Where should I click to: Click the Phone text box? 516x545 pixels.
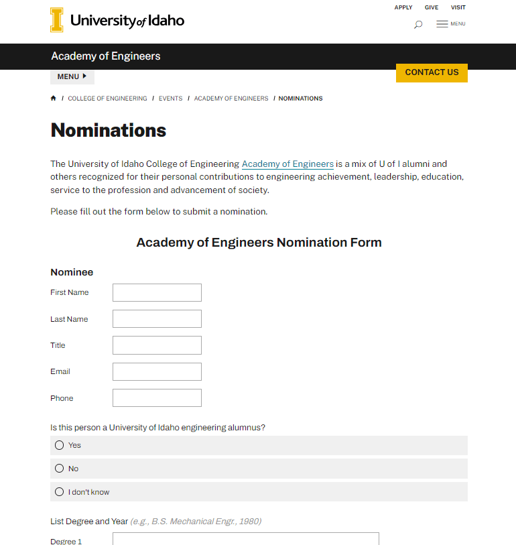click(157, 398)
